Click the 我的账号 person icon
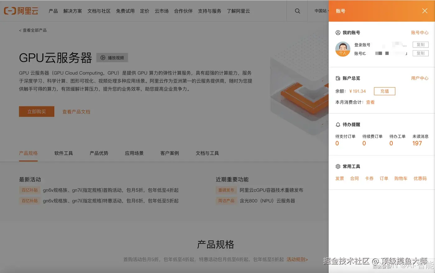This screenshot has width=435, height=273. point(338,32)
